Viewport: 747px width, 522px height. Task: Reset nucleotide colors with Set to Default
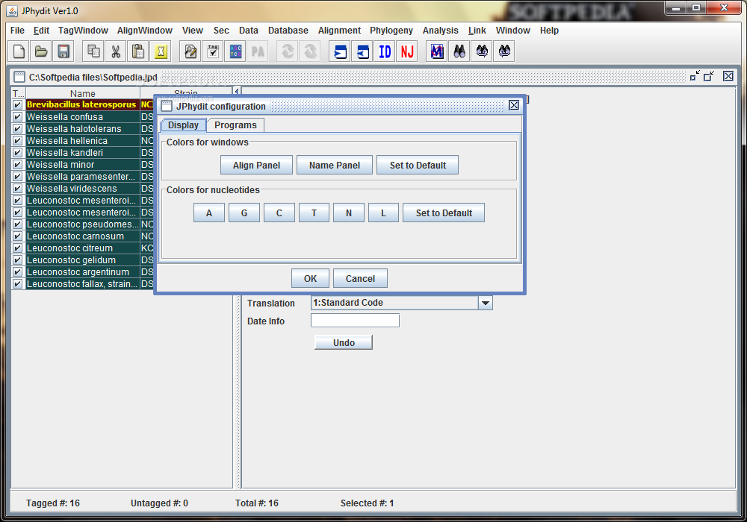click(444, 213)
